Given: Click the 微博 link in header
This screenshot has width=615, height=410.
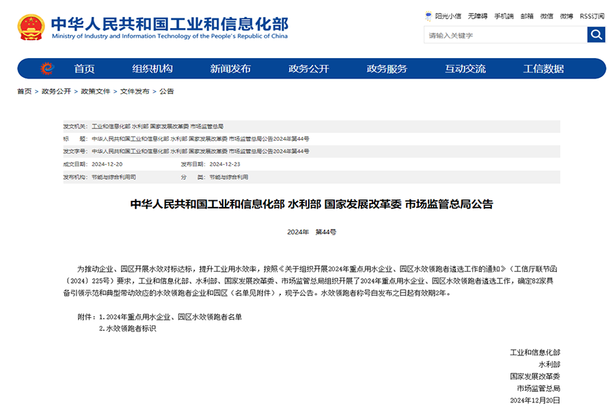Looking at the screenshot, I should [x=566, y=16].
